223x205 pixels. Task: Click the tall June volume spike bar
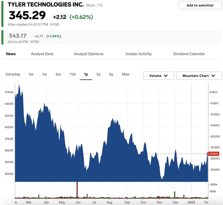click(77, 190)
